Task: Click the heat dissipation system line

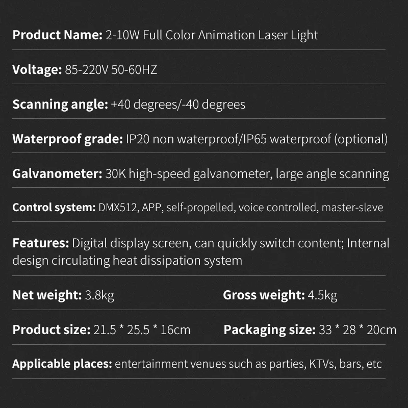Action: tap(127, 261)
